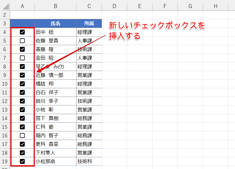
Task: Select 総務課 cell in row 17
Action: pos(89,144)
